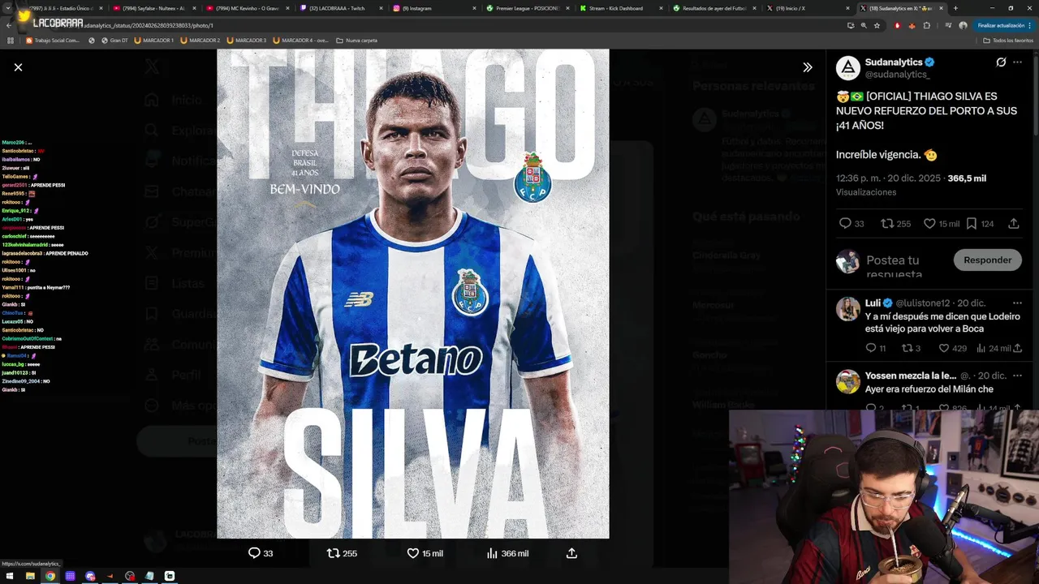The height and width of the screenshot is (584, 1039).
Task: Switch to MC Kevinho YouTube tab
Action: tap(248, 8)
